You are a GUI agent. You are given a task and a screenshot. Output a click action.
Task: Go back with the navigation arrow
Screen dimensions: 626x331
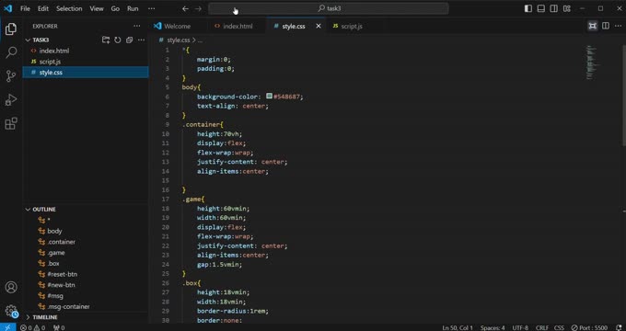[185, 8]
